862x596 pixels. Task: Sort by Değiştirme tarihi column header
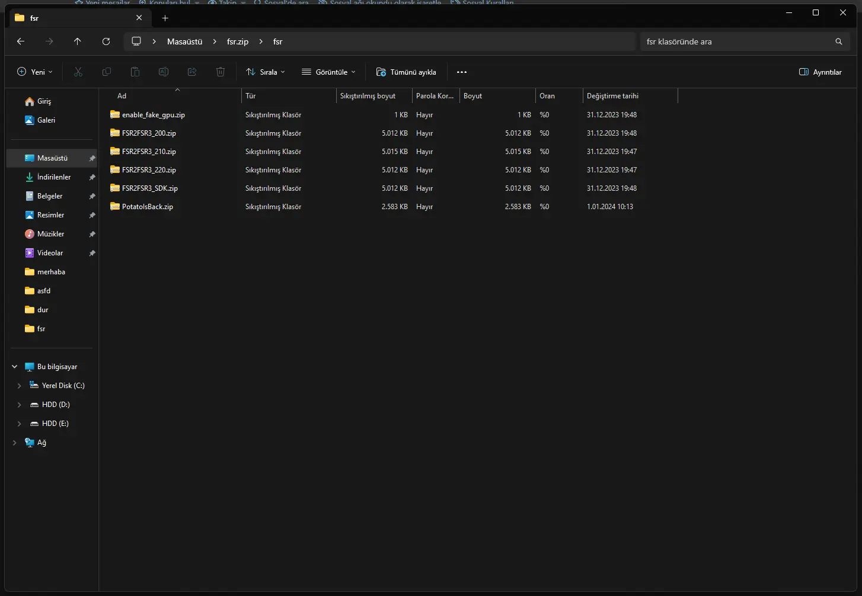click(630, 96)
